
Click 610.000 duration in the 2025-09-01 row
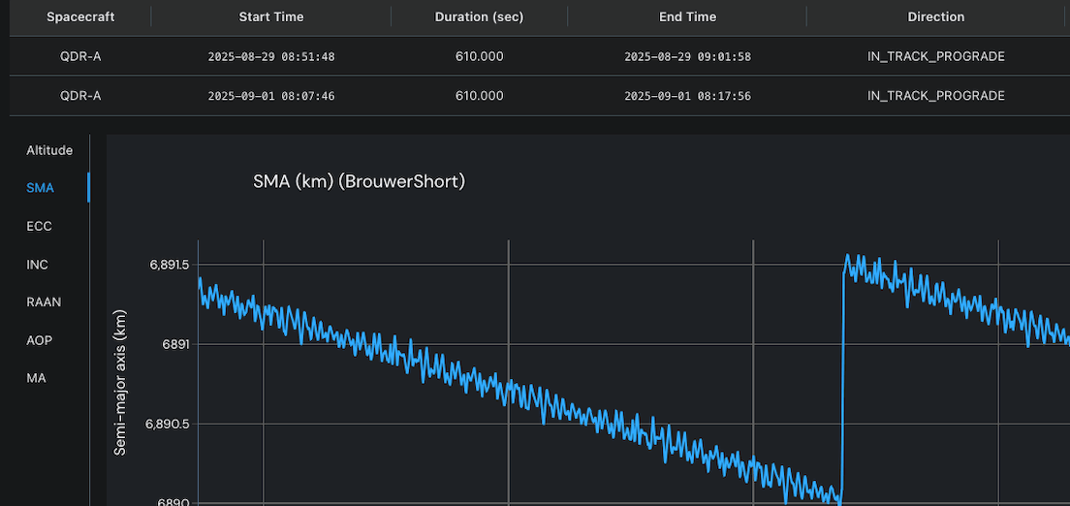pos(479,96)
